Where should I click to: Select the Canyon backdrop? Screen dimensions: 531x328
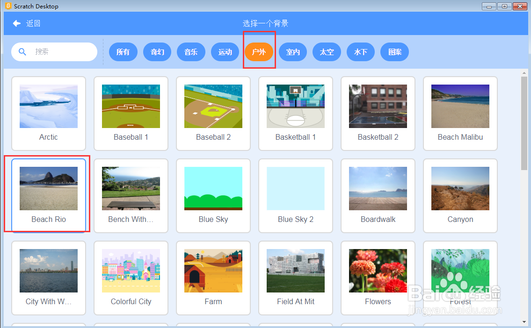pos(460,195)
